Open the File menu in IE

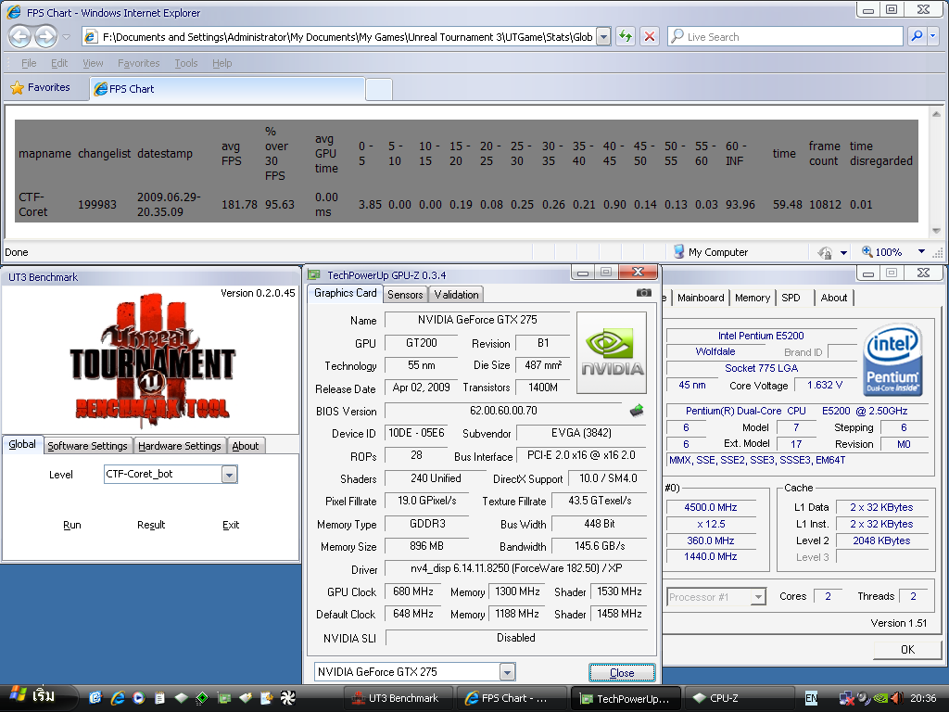point(29,63)
